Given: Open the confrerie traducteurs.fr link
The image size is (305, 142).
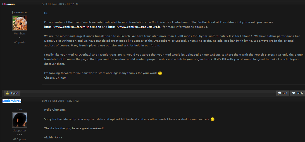Looking at the screenshot, I should (135, 27).
